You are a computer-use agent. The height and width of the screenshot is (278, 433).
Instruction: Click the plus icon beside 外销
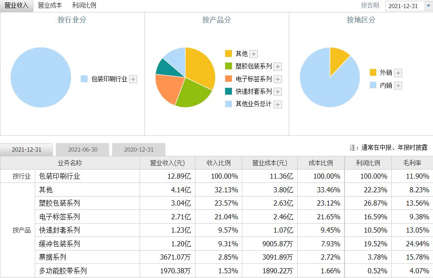tap(398, 73)
